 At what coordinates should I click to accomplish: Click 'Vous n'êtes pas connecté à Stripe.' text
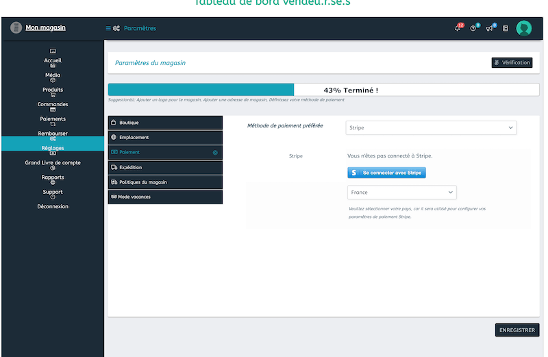tap(390, 156)
